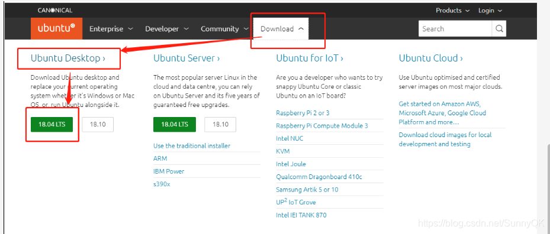Image resolution: width=550 pixels, height=234 pixels.
Task: Open the Intel NUC link
Action: 290,138
